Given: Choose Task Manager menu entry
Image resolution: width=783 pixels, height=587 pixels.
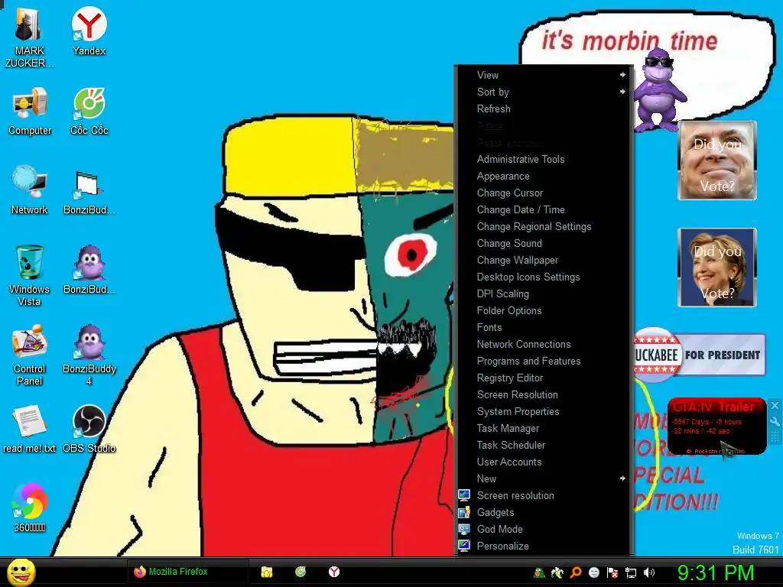Looking at the screenshot, I should point(544,428).
